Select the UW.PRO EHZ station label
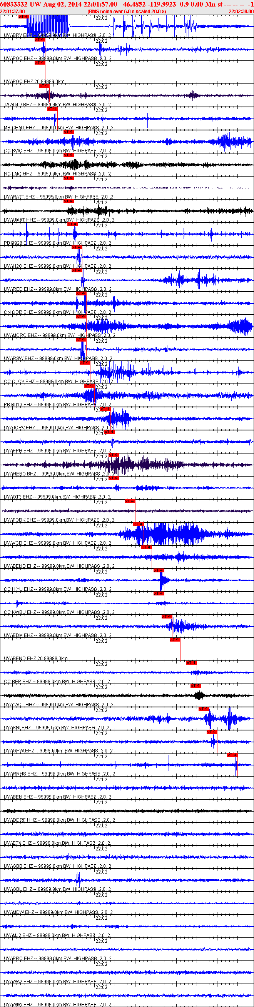The height and width of the screenshot is (1007, 254). coord(57,958)
